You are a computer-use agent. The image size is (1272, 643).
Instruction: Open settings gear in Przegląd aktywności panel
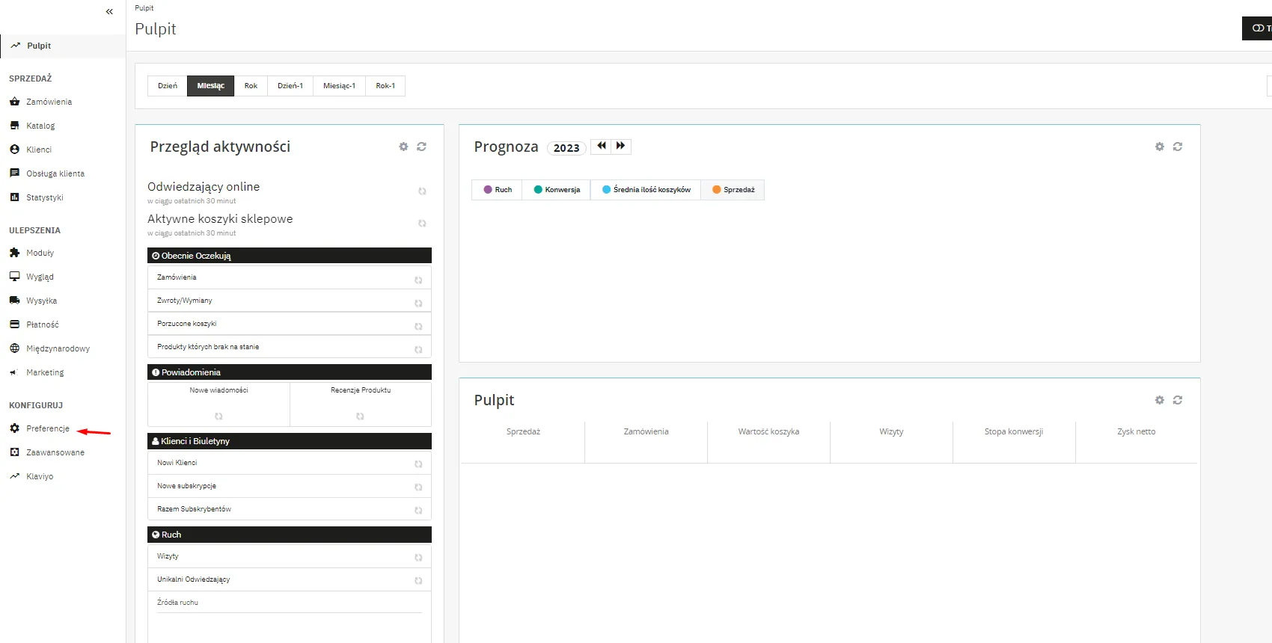pos(403,147)
